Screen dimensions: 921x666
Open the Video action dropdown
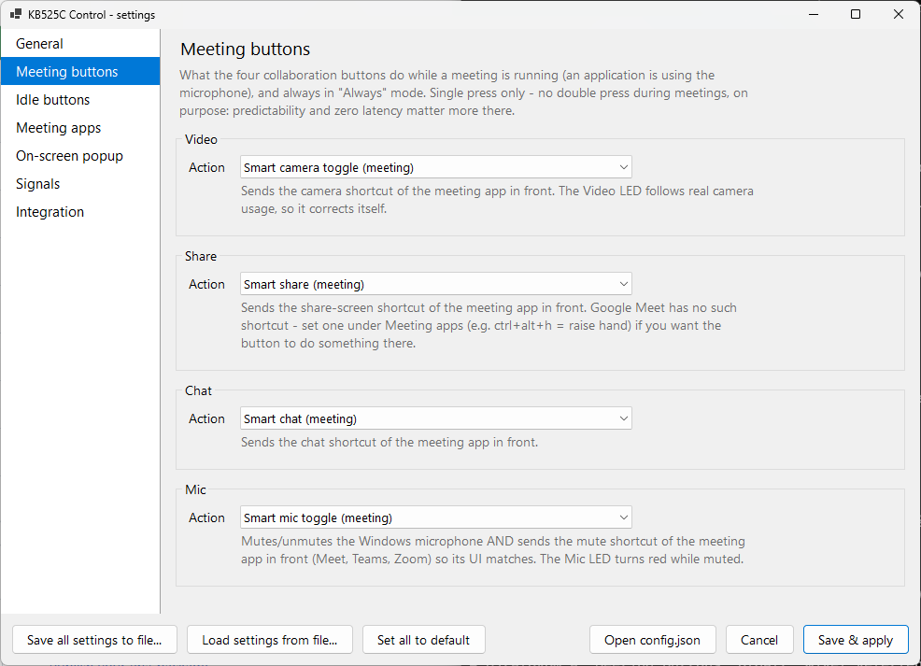[436, 167]
